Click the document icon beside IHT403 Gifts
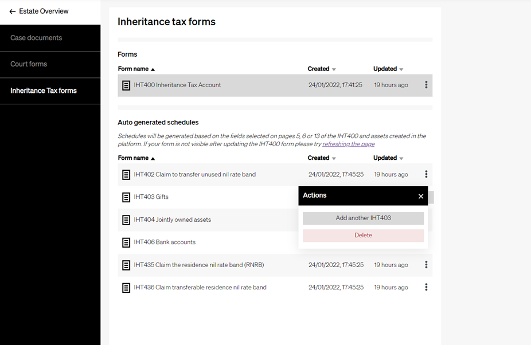The width and height of the screenshot is (531, 345). tap(126, 197)
